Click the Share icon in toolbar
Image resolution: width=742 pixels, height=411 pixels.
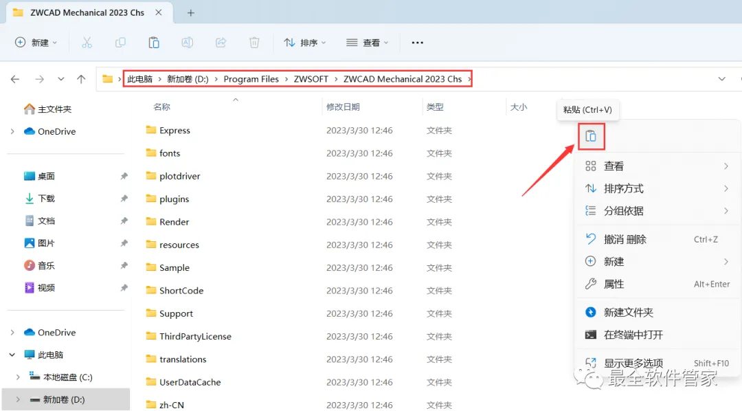pos(221,43)
